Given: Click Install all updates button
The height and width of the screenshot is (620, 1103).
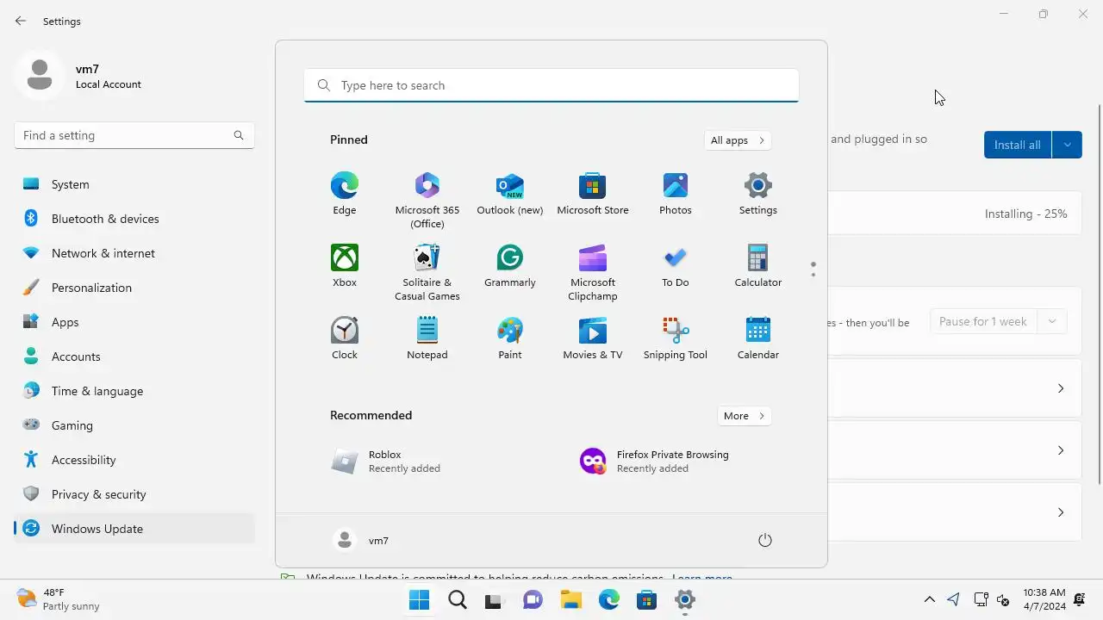Looking at the screenshot, I should [x=1018, y=145].
